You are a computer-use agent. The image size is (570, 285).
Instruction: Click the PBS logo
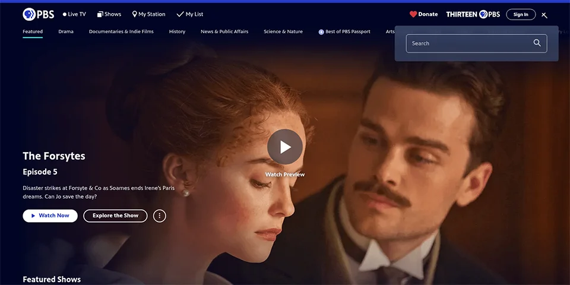coord(38,14)
